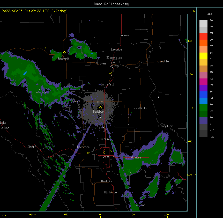This screenshot has width=223, height=218.
Task: Select the ThreeHills town label
Action: click(x=139, y=108)
